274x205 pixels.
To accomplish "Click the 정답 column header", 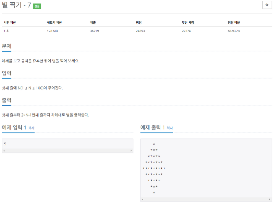I will tap(139, 23).
